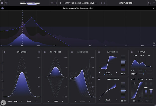Click the HI band label in Output
The width and height of the screenshot is (156, 106).
149,56
